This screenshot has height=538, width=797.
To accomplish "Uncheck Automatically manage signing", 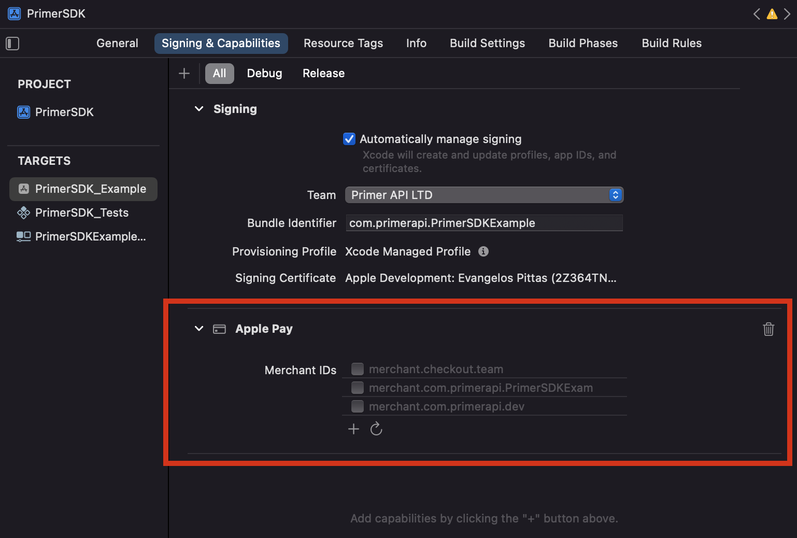I will click(349, 139).
